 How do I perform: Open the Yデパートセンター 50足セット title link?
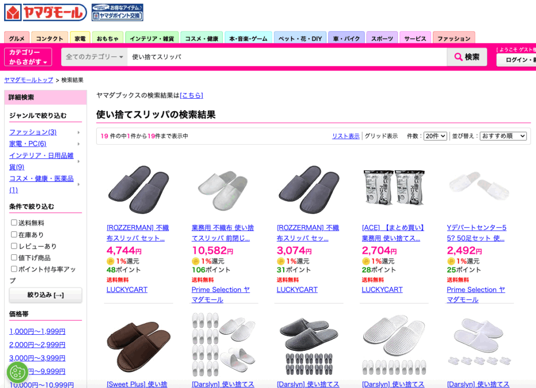(x=476, y=233)
